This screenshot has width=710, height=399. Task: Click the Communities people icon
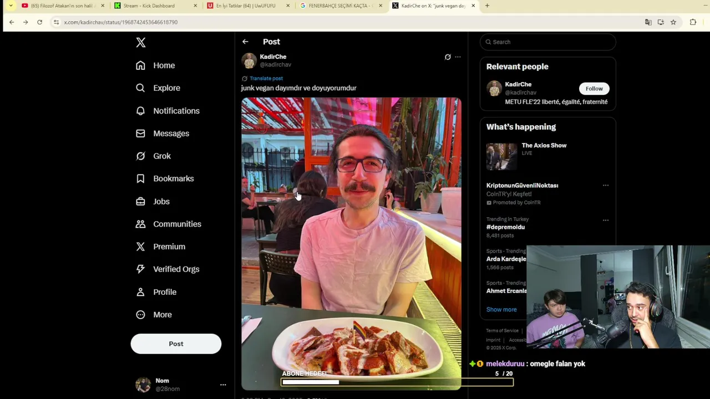click(x=140, y=224)
